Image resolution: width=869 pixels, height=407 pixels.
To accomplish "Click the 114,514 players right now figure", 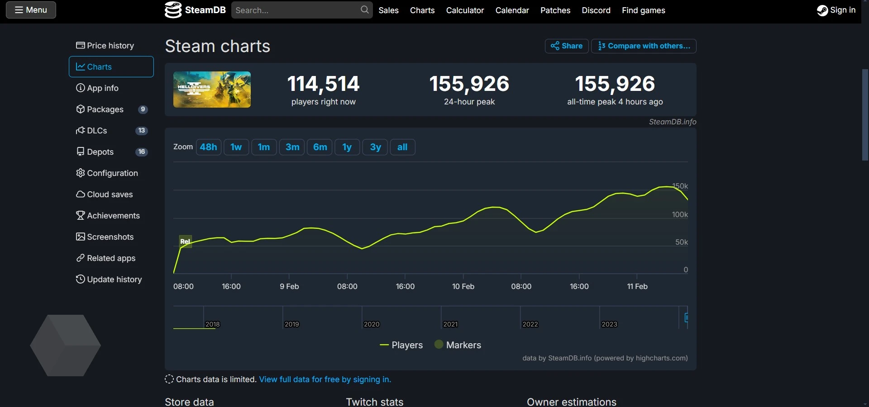I will tap(324, 83).
